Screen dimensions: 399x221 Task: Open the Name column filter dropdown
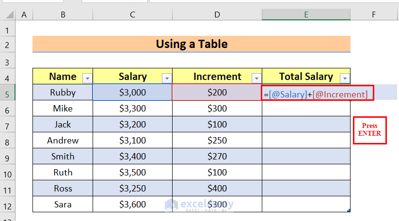click(87, 78)
